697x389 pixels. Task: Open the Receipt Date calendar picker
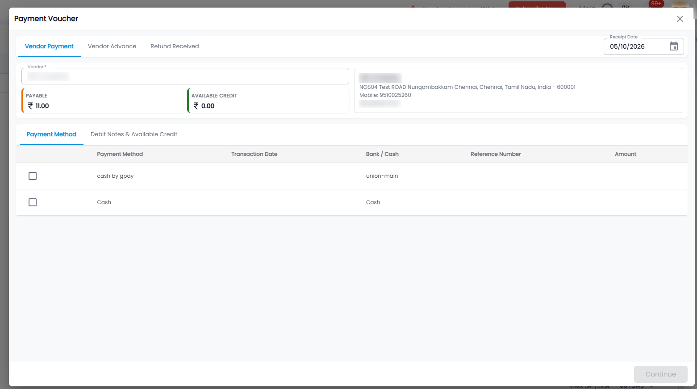[673, 46]
